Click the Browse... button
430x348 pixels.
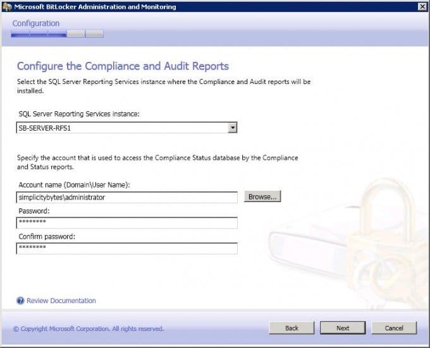(x=262, y=196)
